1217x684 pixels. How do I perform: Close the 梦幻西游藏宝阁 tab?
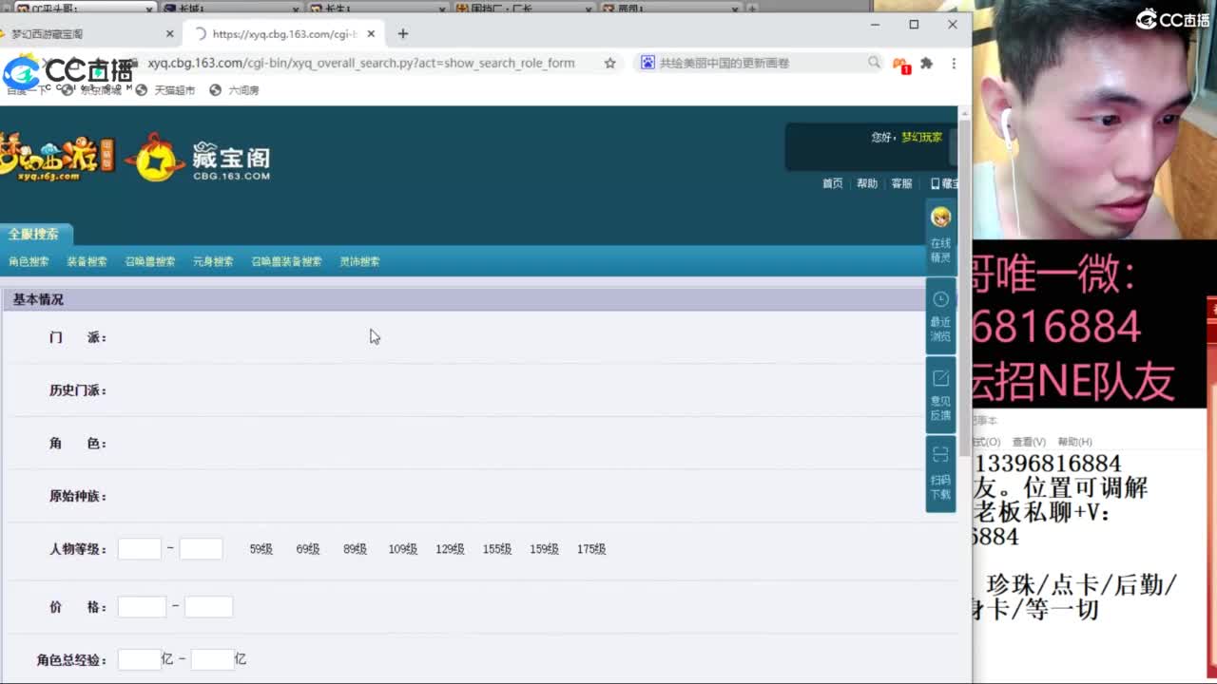coord(170,33)
